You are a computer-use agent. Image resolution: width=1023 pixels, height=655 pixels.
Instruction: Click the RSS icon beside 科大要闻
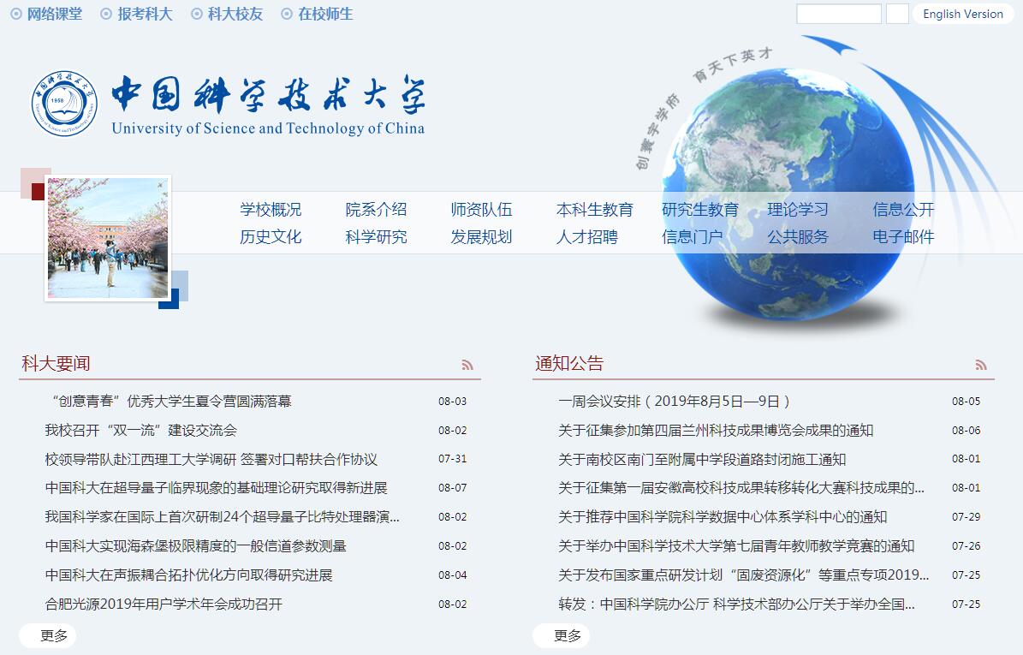467,365
